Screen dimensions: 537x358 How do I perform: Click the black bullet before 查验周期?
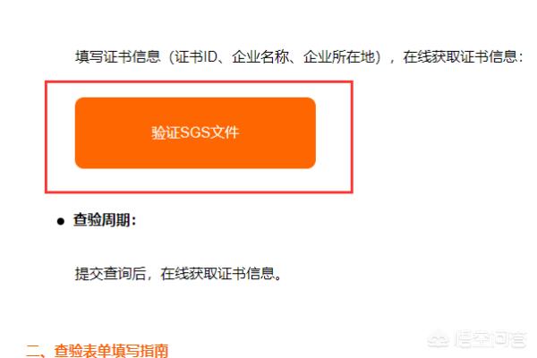[x=61, y=221]
